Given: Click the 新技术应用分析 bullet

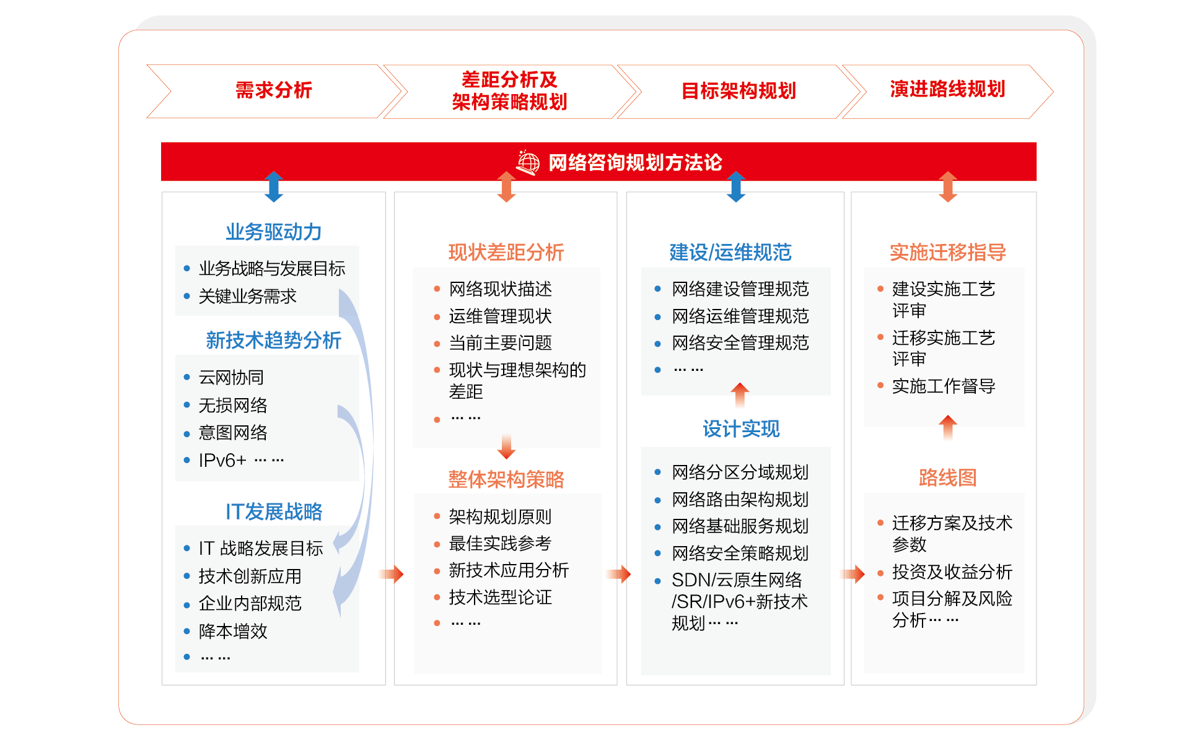Looking at the screenshot, I should (x=509, y=570).
